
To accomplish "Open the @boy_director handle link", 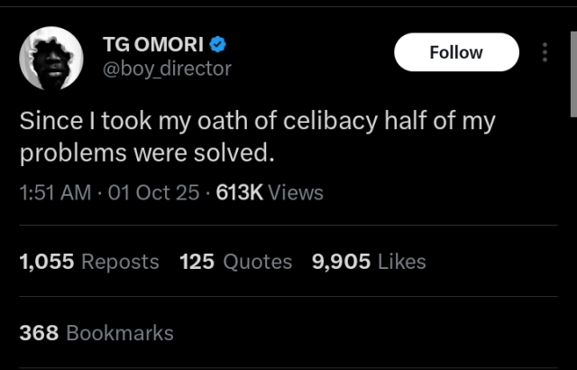I will [x=169, y=68].
